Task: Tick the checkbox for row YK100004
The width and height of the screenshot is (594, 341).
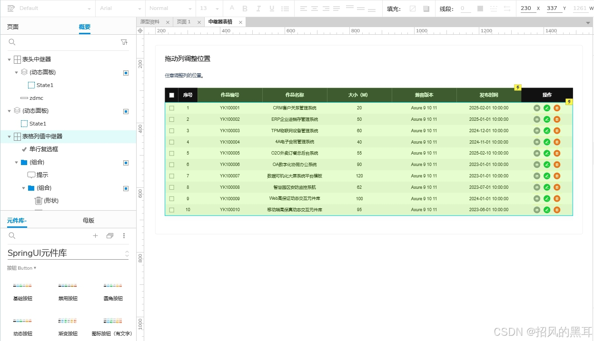Action: click(172, 142)
